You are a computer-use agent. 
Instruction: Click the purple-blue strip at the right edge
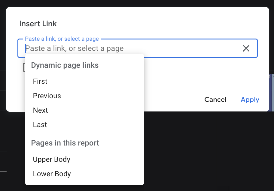tap(272, 90)
